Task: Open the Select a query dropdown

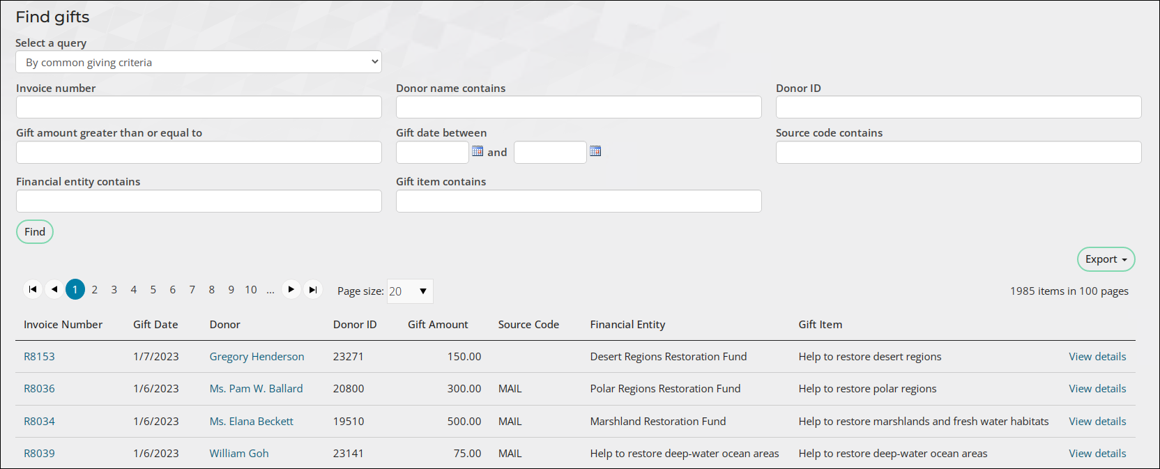Action: click(199, 62)
